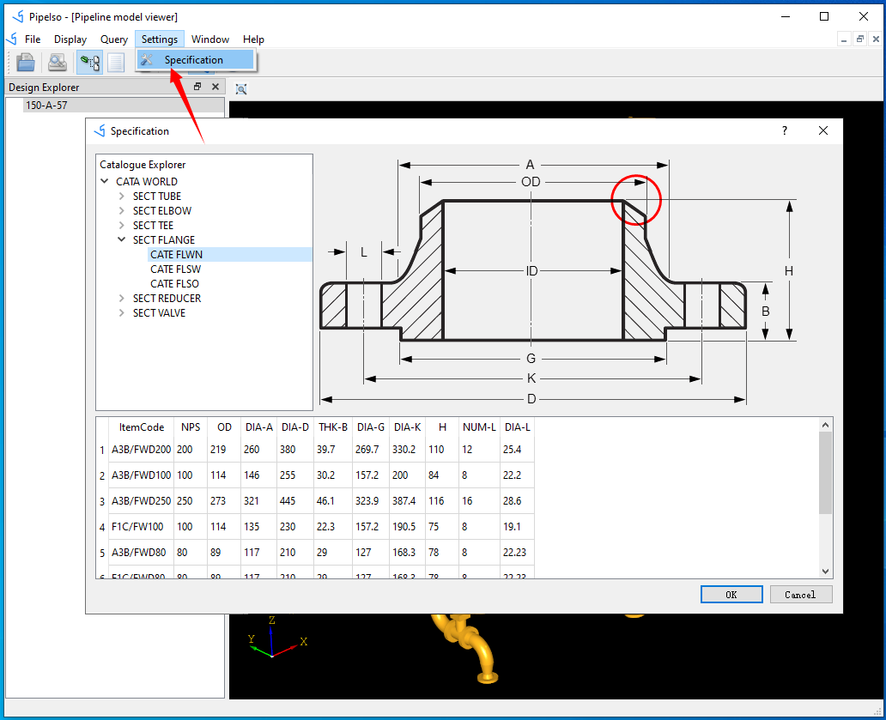Choose Specification from Settings menu
The height and width of the screenshot is (720, 886).
pyautogui.click(x=196, y=60)
